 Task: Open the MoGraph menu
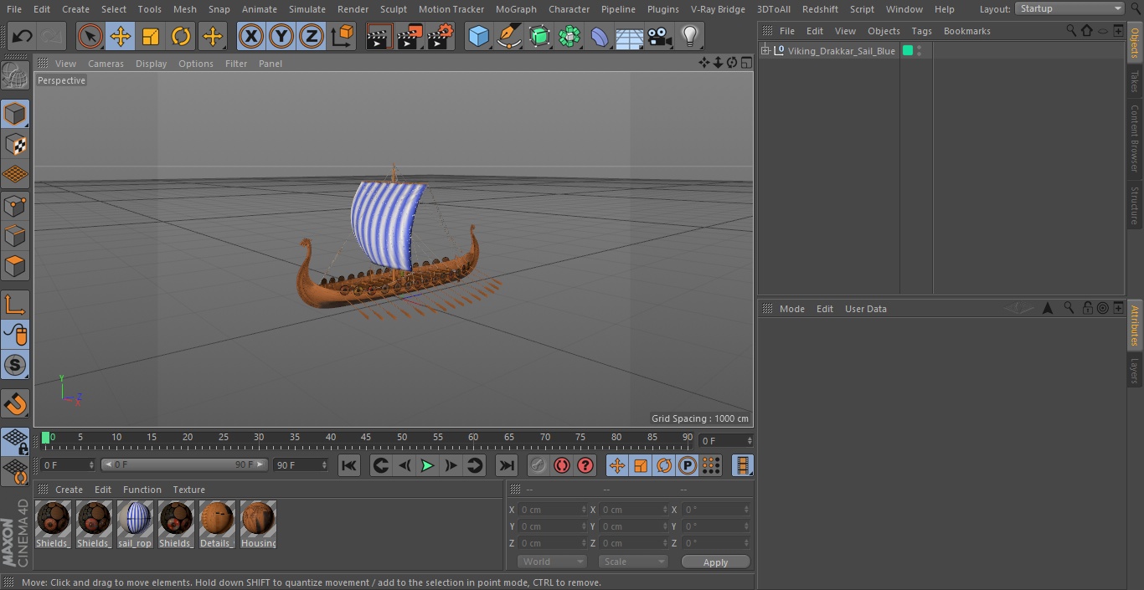(x=516, y=9)
